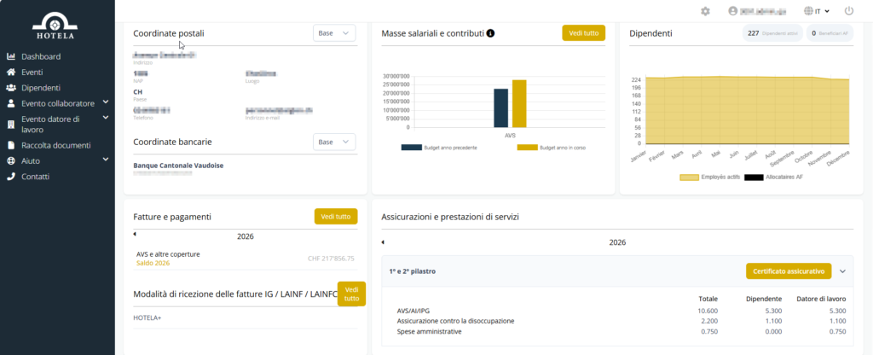Screen dimensions: 873x355
Task: Toggle Budget anno in corso yellow swatch
Action: click(527, 148)
